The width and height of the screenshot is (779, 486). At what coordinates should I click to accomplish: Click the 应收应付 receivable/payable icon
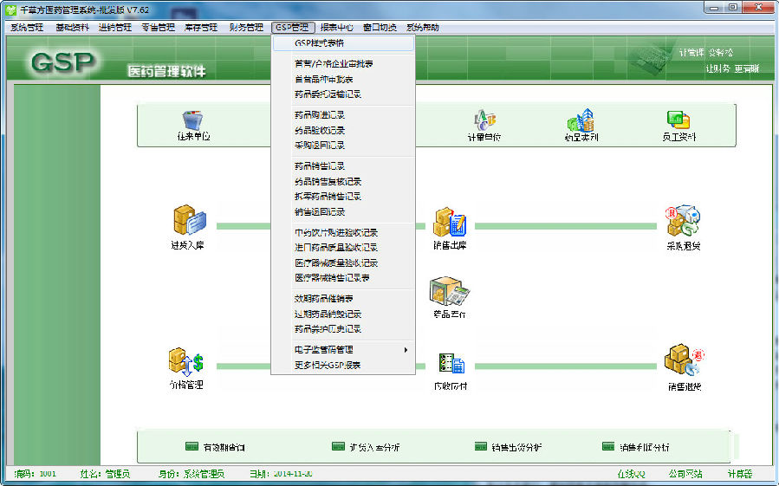click(451, 366)
